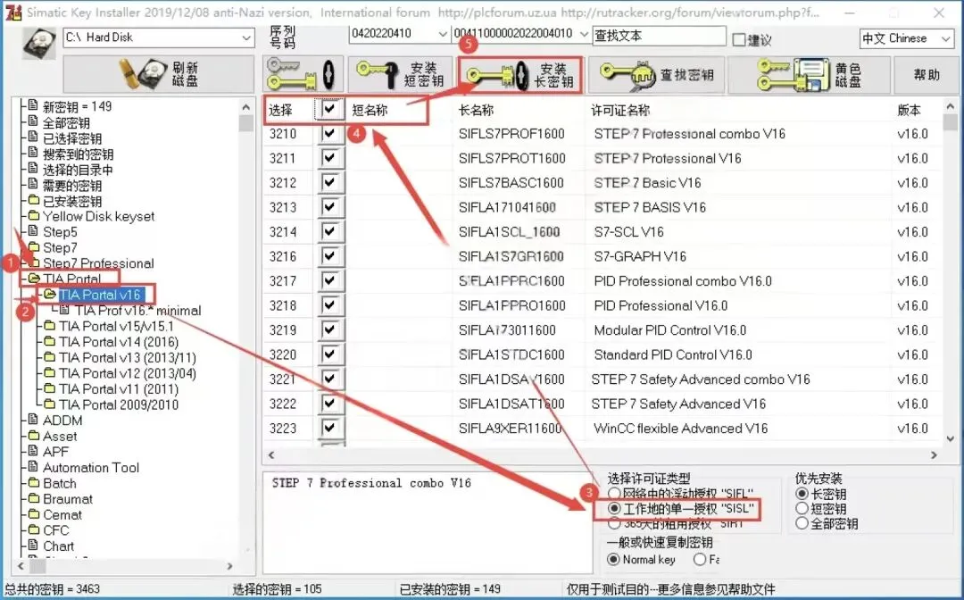
Task: Select the 网络中的浮动授权 "SIFL" radio button
Action: click(613, 494)
